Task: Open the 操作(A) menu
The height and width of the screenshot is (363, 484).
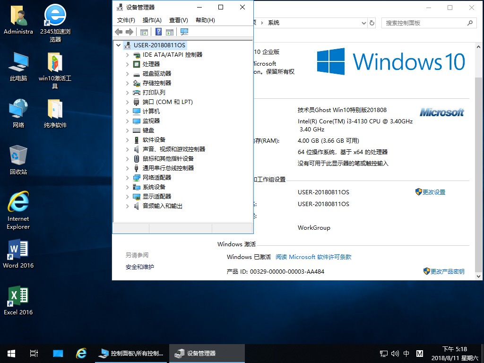Action: (152, 20)
